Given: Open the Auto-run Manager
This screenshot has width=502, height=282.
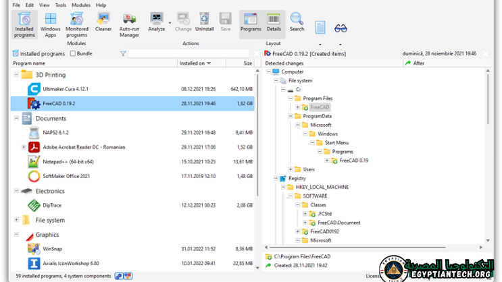Looking at the screenshot, I should point(129,24).
